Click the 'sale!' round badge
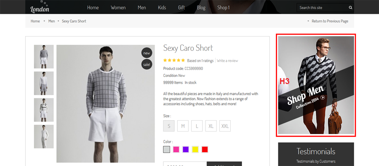 [x=147, y=64]
